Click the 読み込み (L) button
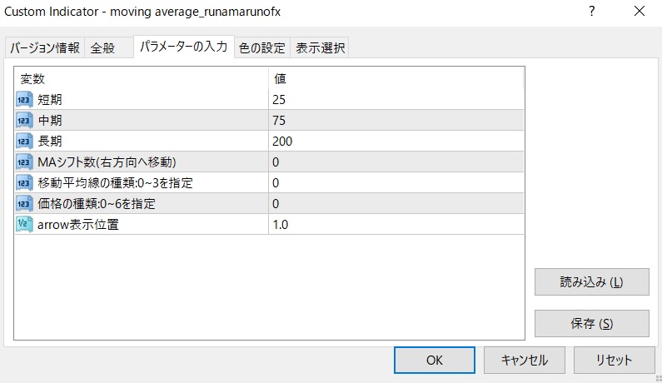This screenshot has width=662, height=383. tap(591, 281)
